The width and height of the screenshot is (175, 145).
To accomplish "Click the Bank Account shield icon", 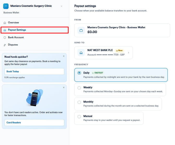I will point(5,38).
